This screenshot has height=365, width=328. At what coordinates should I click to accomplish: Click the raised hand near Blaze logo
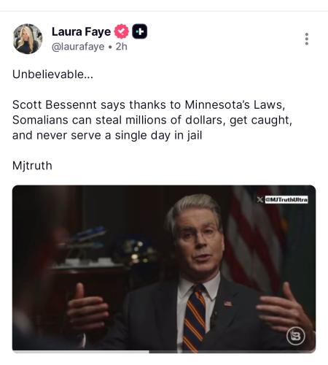point(284,309)
